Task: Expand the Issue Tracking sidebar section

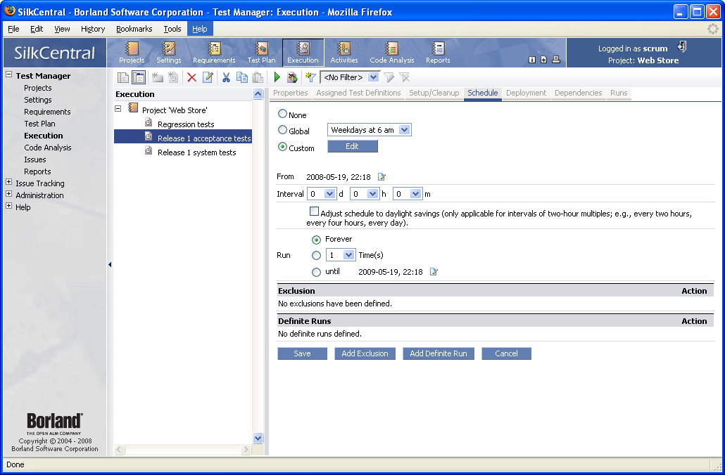Action: (8, 182)
